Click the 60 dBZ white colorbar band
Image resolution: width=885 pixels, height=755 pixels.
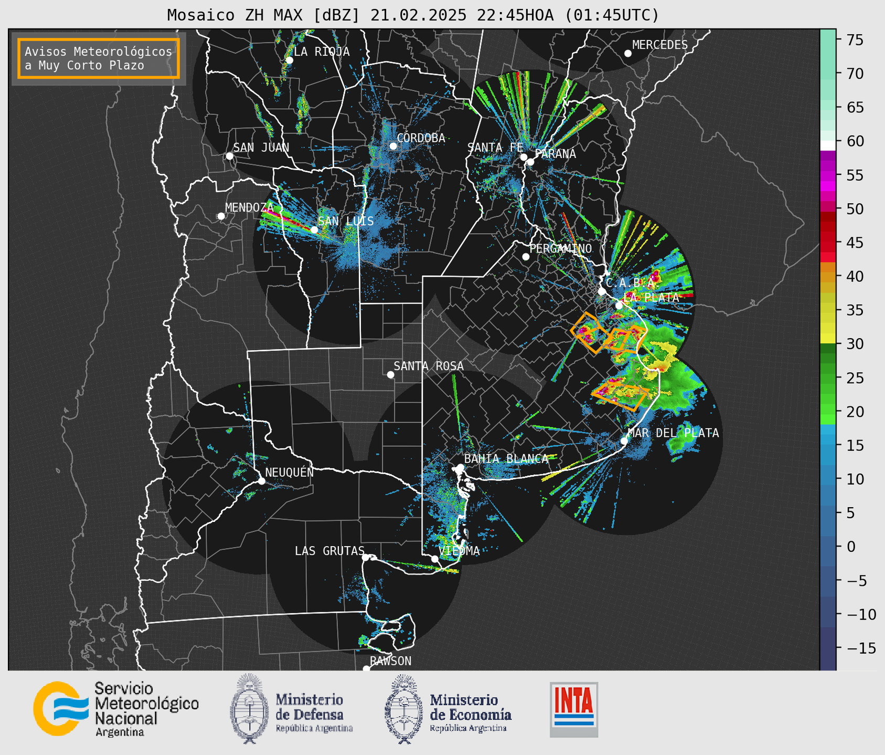(x=827, y=145)
